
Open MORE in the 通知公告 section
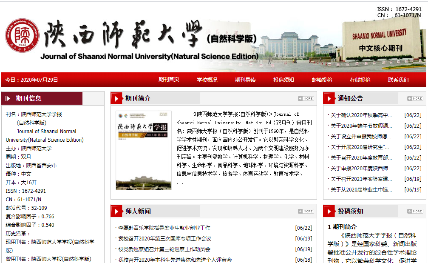tap(415, 98)
